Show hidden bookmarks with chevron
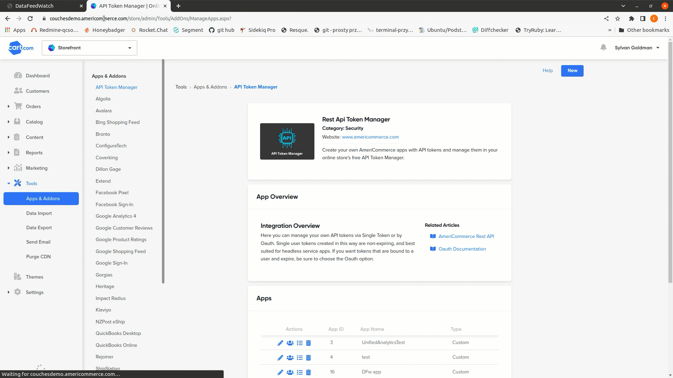Screen dimensions: 673x378 click(610, 30)
